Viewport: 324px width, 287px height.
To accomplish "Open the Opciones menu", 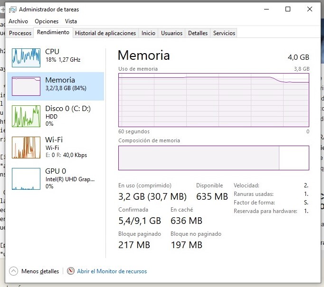I will coord(47,21).
